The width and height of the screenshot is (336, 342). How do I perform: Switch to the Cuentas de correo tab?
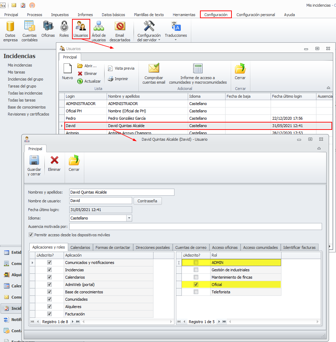click(x=191, y=247)
